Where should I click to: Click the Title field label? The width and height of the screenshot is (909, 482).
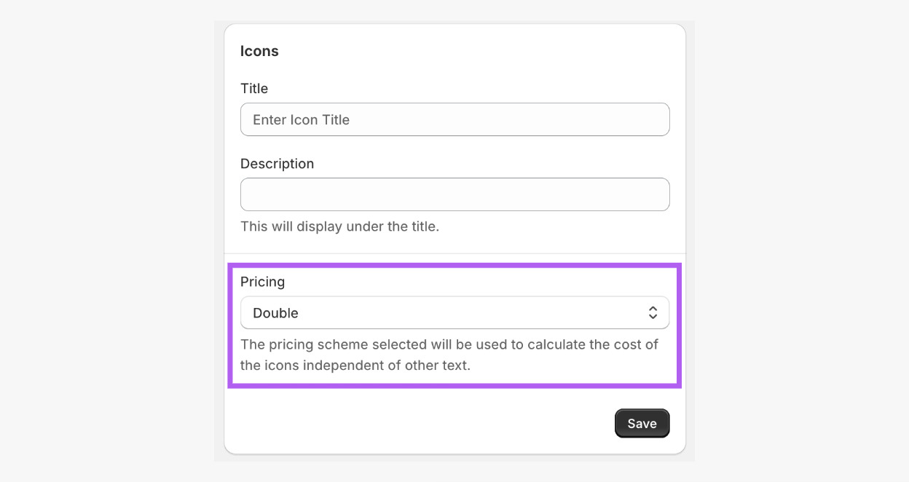tap(254, 88)
